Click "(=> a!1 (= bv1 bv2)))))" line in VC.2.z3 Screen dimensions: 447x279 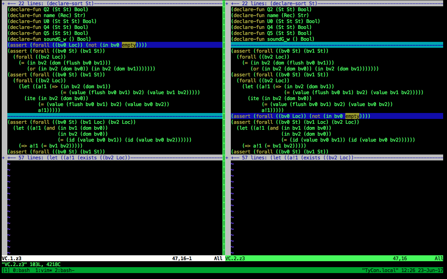click(x=274, y=146)
